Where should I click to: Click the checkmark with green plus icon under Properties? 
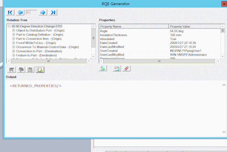click(x=103, y=68)
